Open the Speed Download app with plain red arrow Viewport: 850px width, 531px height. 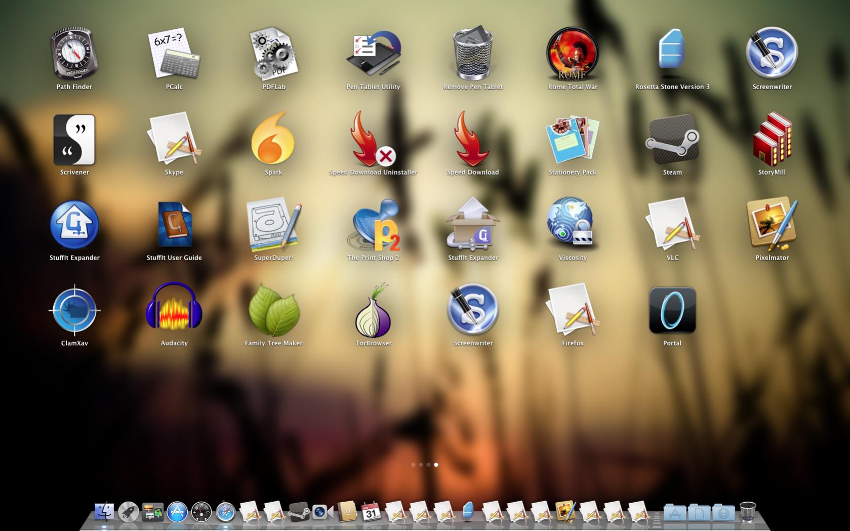click(x=473, y=139)
